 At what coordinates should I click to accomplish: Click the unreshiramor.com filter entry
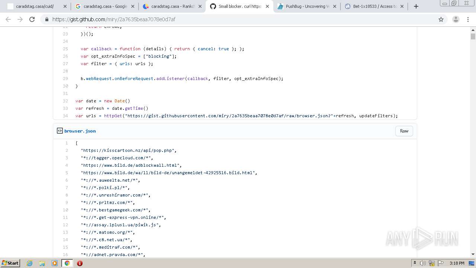pos(115,195)
